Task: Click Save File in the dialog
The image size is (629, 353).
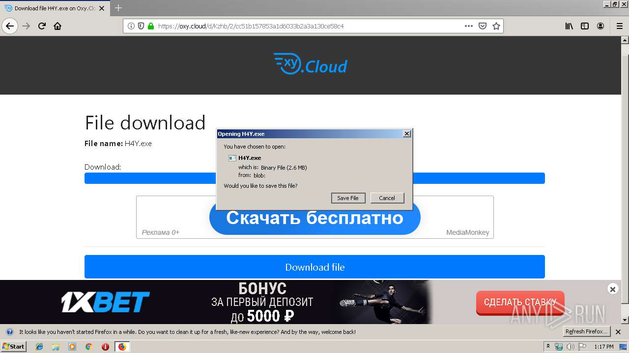Action: pyautogui.click(x=348, y=198)
